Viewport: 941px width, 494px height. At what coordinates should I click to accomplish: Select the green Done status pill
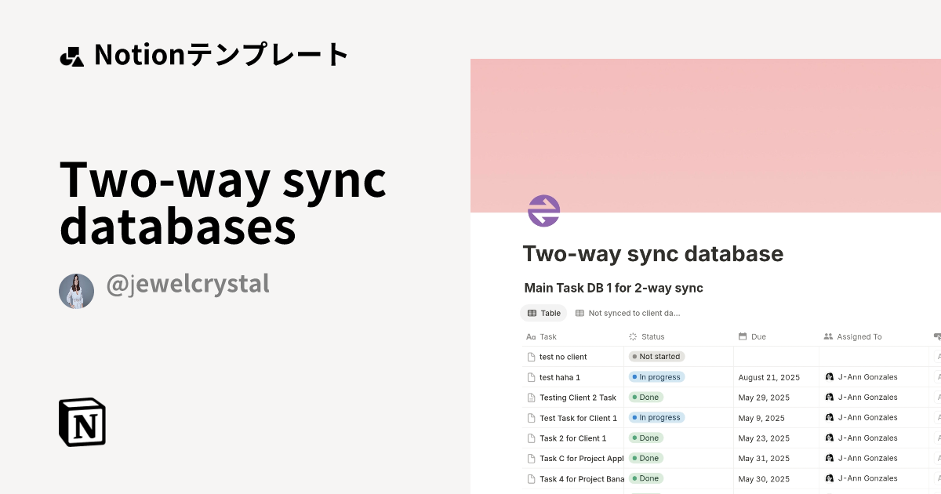(645, 397)
